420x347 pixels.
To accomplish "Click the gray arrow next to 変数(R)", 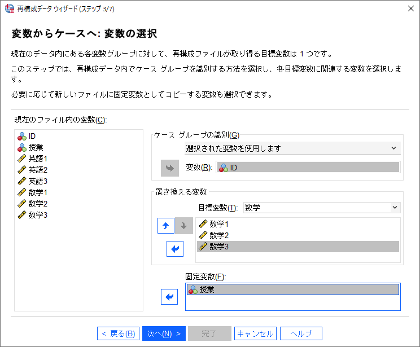I will (x=169, y=168).
